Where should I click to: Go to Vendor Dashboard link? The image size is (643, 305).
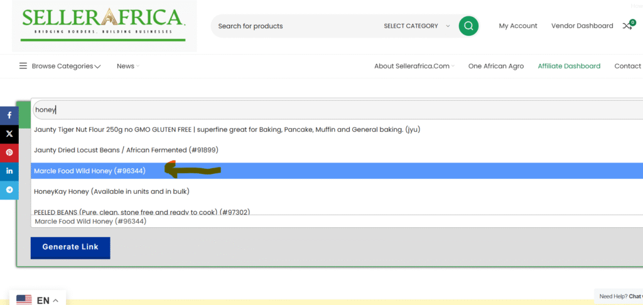(582, 26)
